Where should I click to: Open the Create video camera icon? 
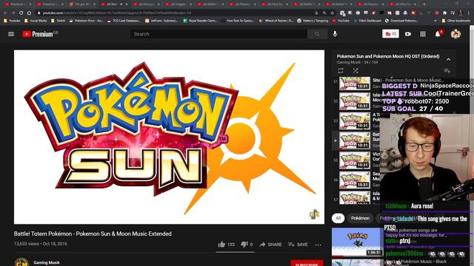click(x=408, y=34)
